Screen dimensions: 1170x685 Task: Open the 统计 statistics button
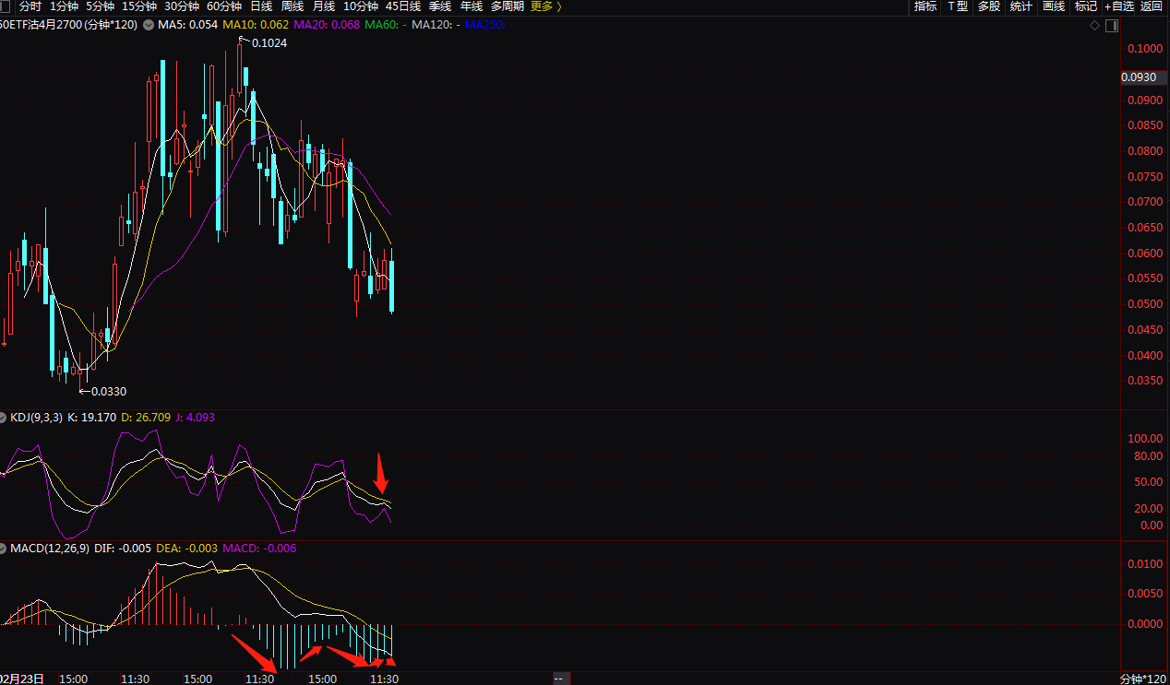pyautogui.click(x=1021, y=6)
